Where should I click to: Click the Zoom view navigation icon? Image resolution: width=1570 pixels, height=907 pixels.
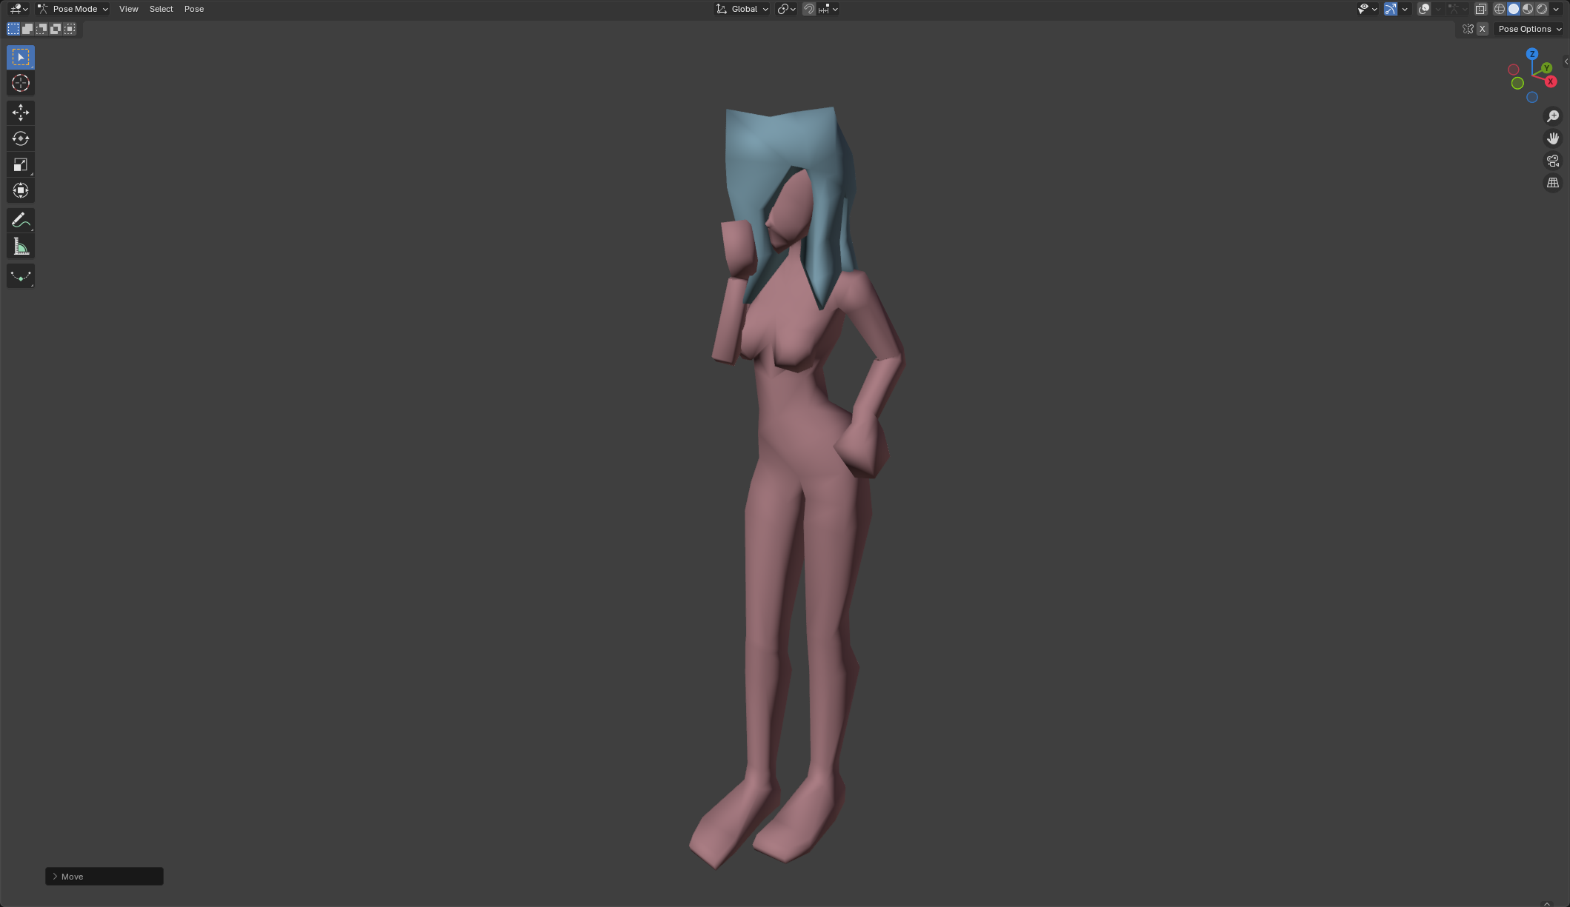point(1553,116)
